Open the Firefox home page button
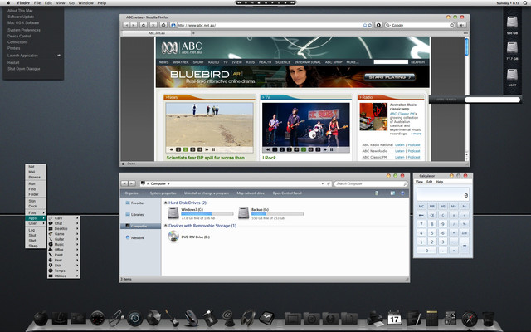531x332 pixels. tap(163, 25)
